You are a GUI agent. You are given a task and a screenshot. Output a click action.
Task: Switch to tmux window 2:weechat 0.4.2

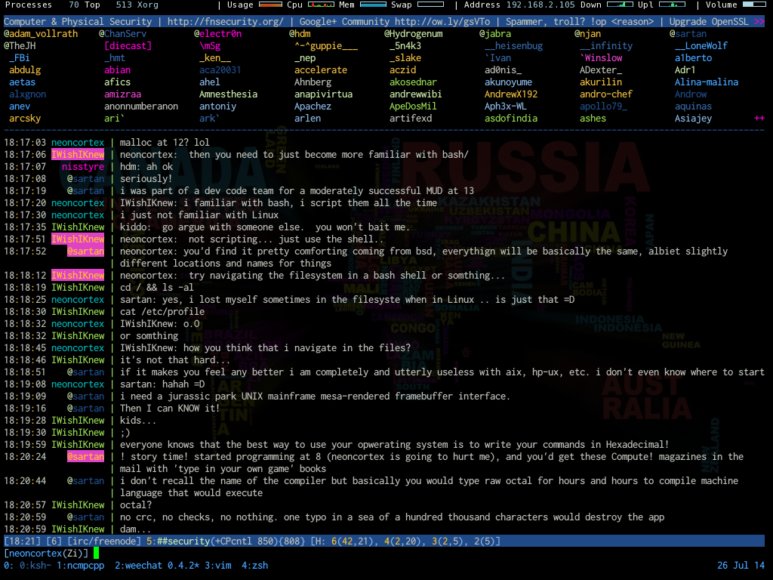[157, 566]
